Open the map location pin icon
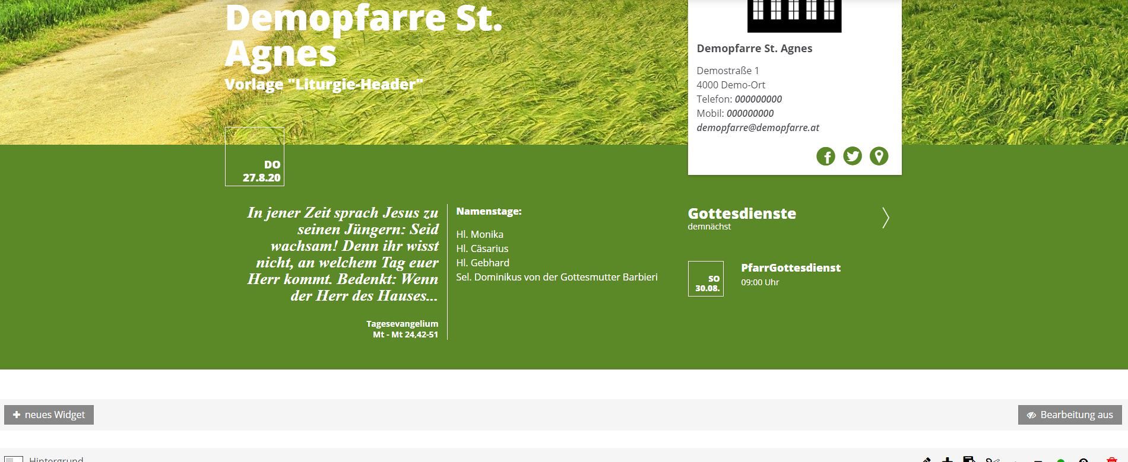The width and height of the screenshot is (1128, 462). [x=879, y=157]
